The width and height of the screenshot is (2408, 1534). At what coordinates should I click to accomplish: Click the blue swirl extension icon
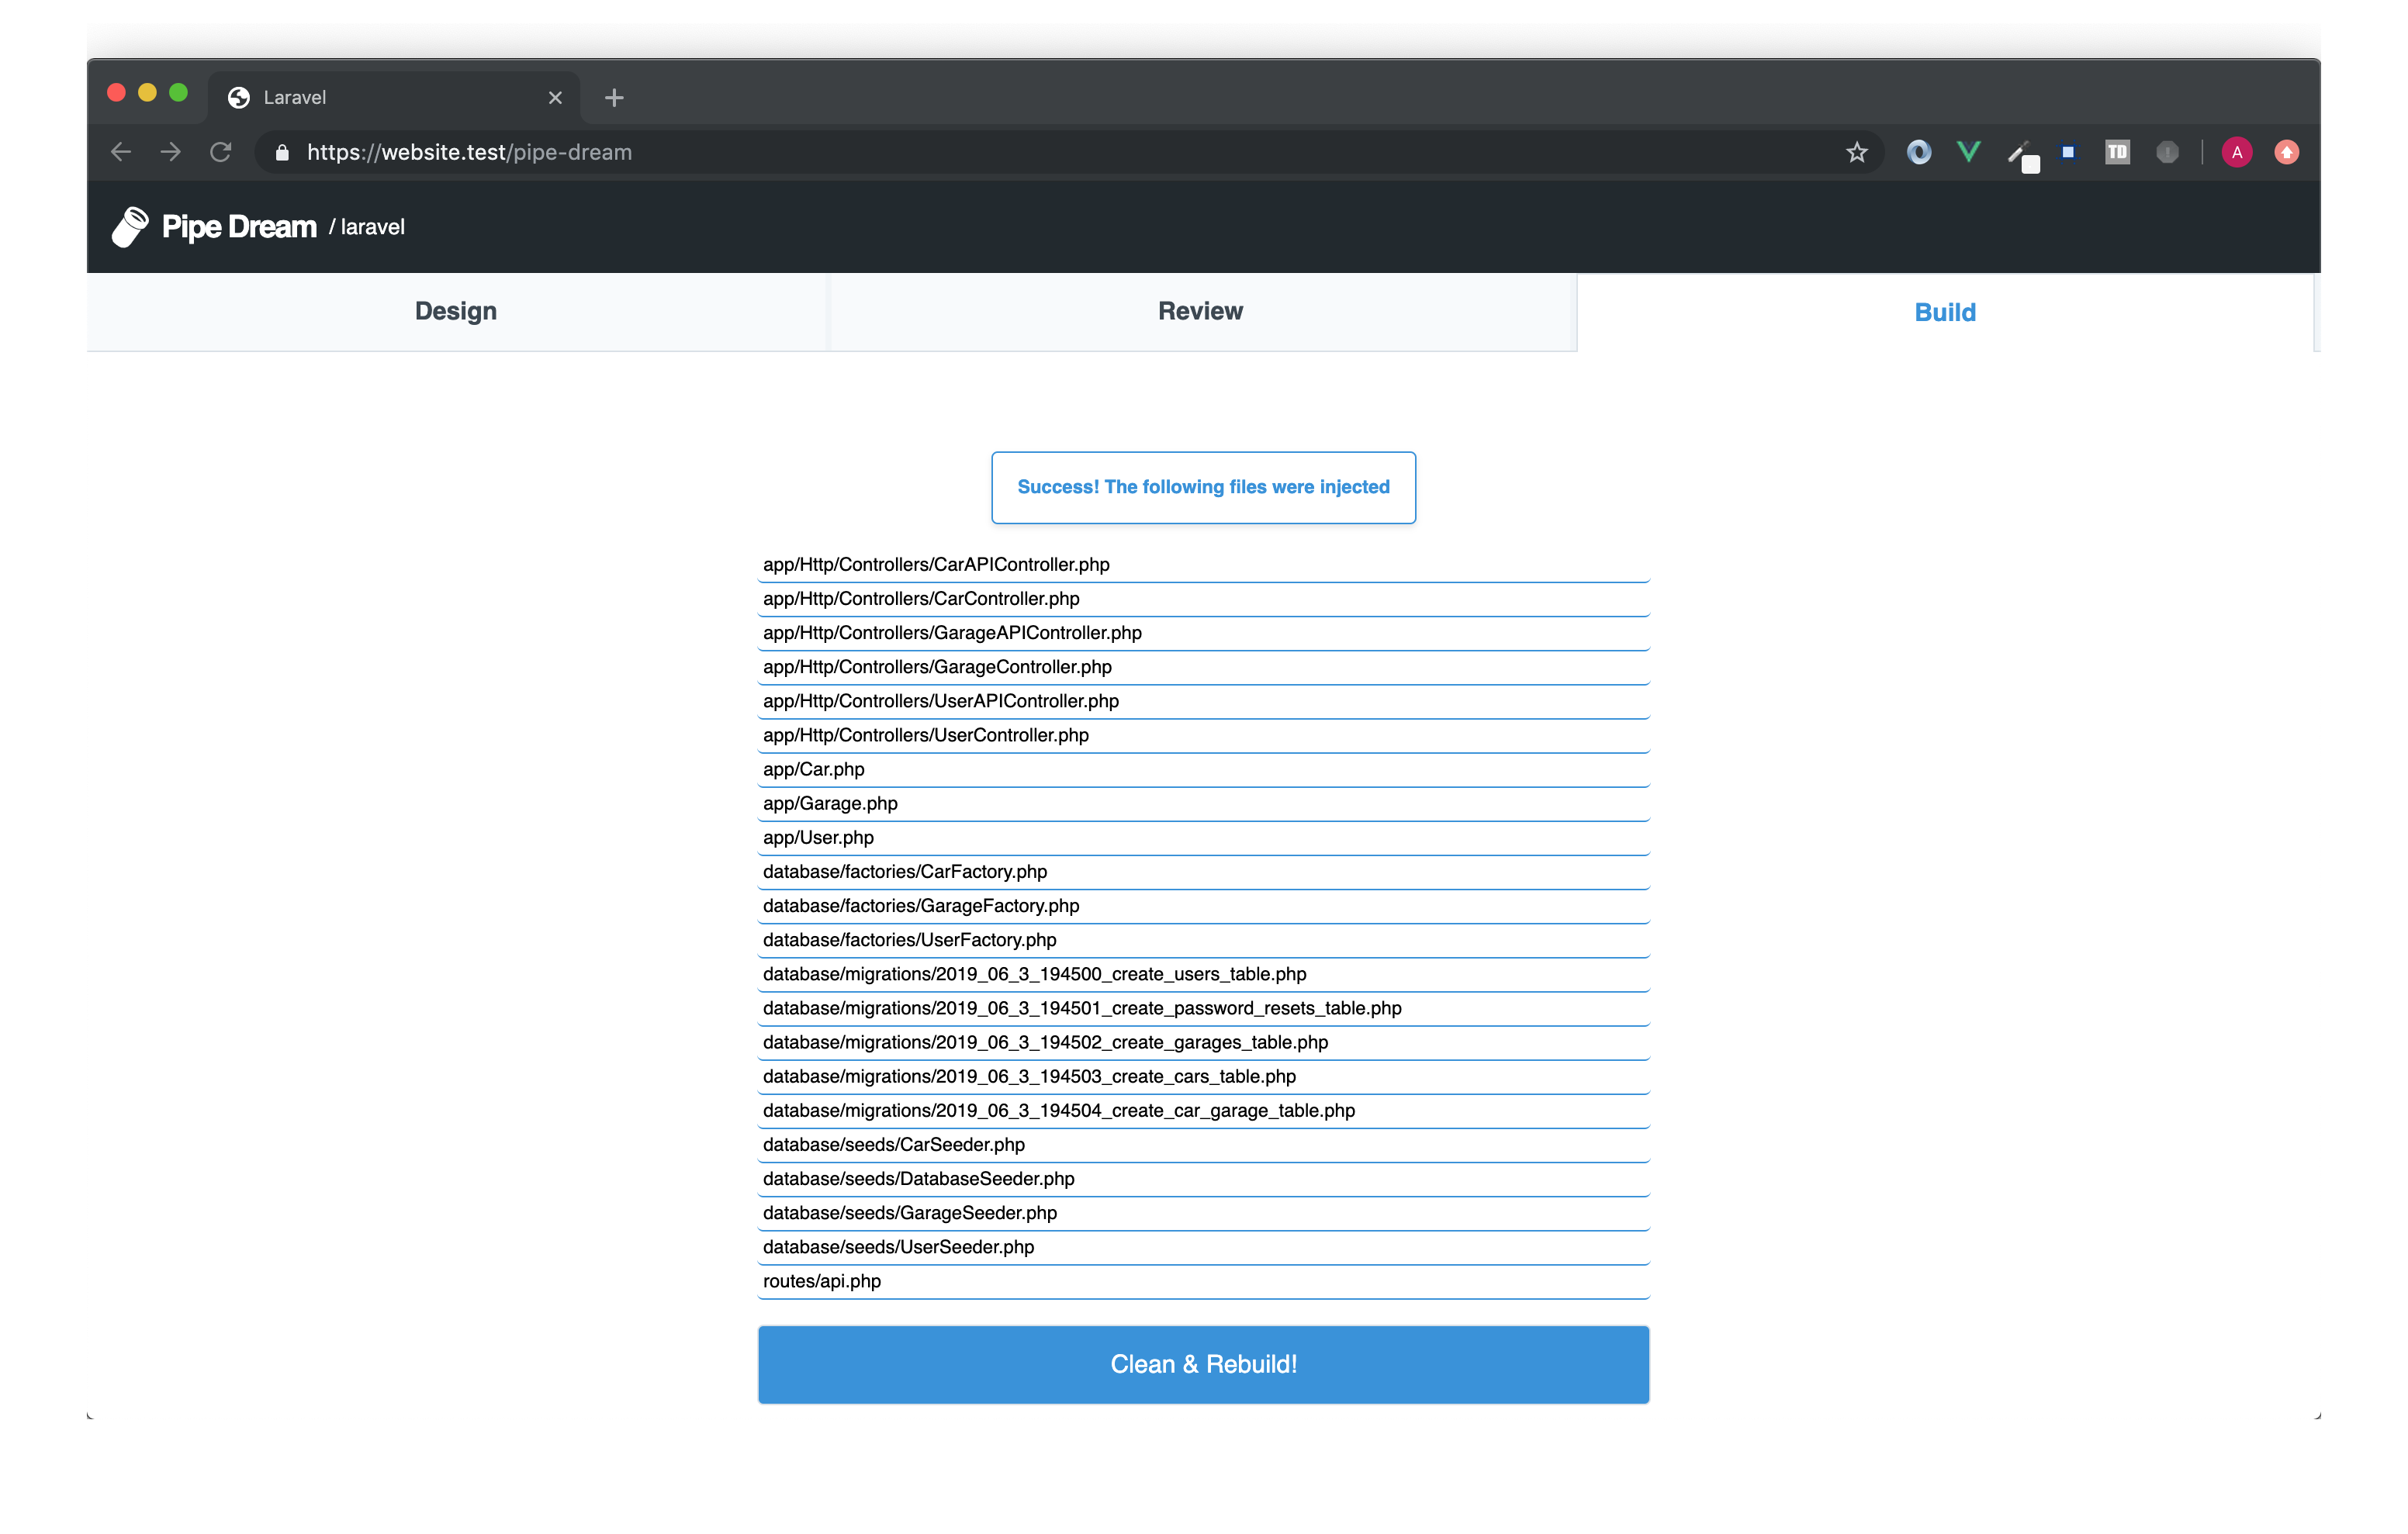click(x=1918, y=152)
